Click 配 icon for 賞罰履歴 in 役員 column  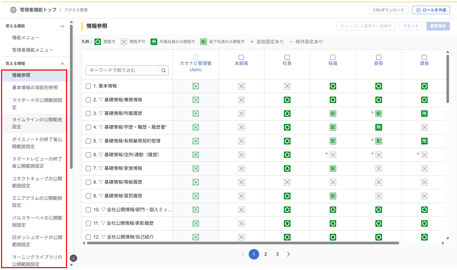pos(333,196)
